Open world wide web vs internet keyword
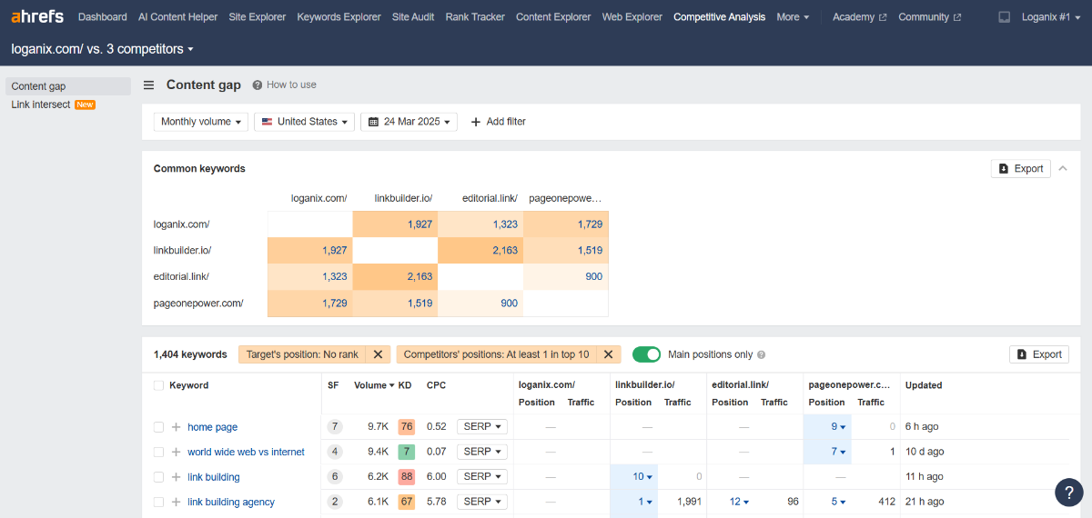The image size is (1092, 518). click(246, 452)
